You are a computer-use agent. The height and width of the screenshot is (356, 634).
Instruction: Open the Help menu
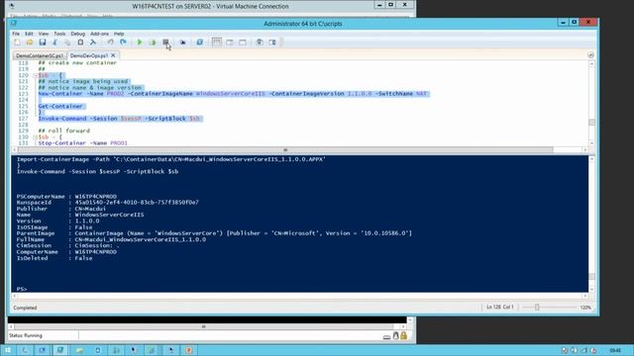click(x=119, y=34)
